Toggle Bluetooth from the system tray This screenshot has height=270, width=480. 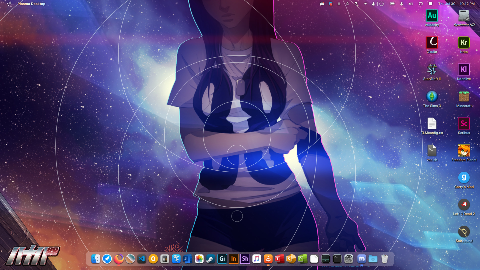point(401,4)
